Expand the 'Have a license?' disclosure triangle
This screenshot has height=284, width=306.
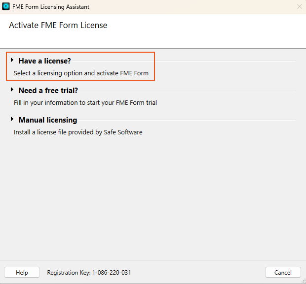click(12, 60)
